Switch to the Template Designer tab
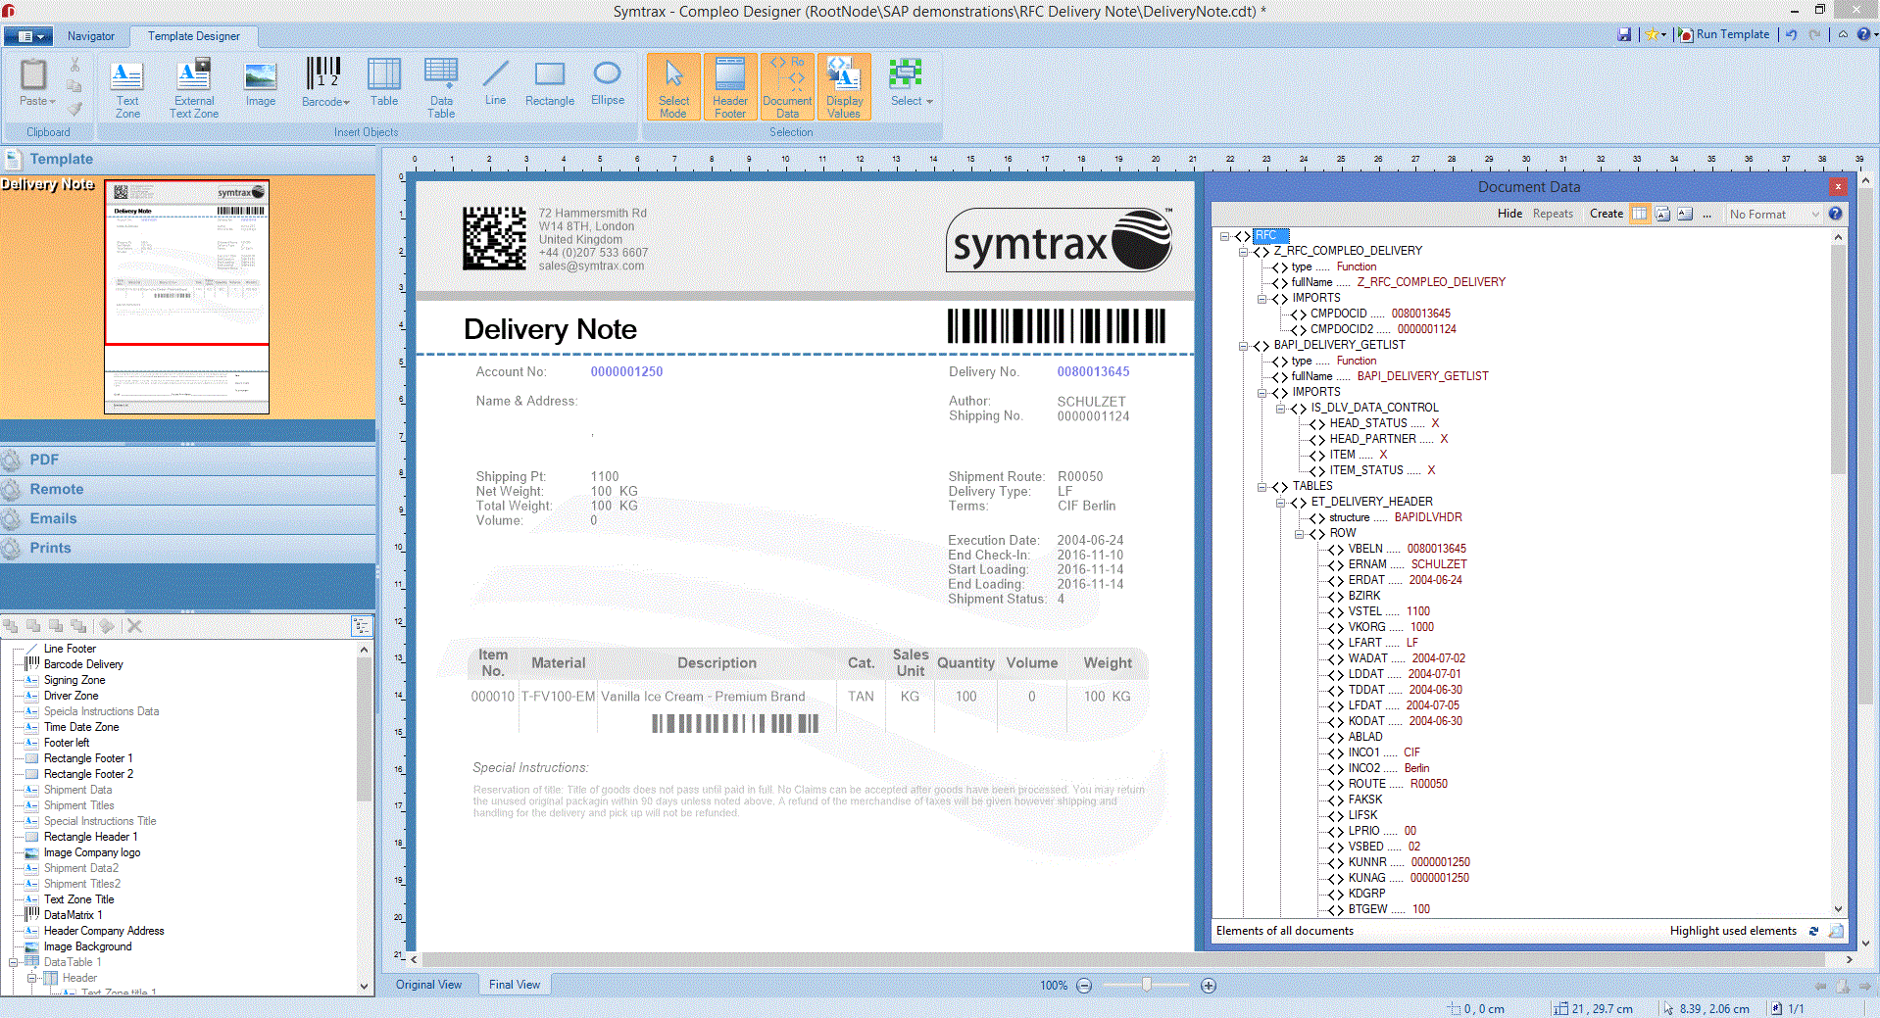Screen dimensions: 1880x1018 coord(194,36)
